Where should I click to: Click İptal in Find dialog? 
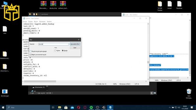pyautogui.click(x=75, y=48)
